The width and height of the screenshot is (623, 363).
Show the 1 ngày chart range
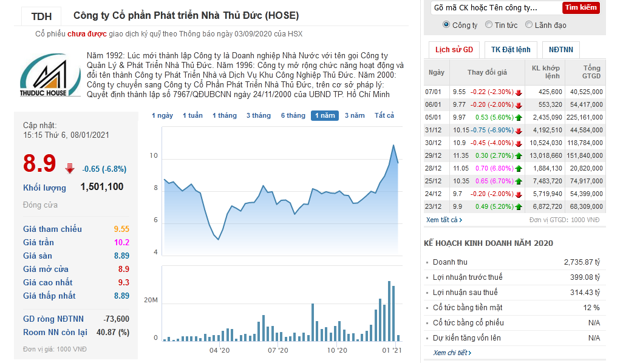163,115
